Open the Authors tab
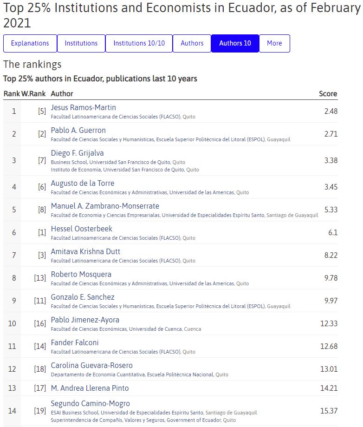363x427 pixels. tap(192, 43)
